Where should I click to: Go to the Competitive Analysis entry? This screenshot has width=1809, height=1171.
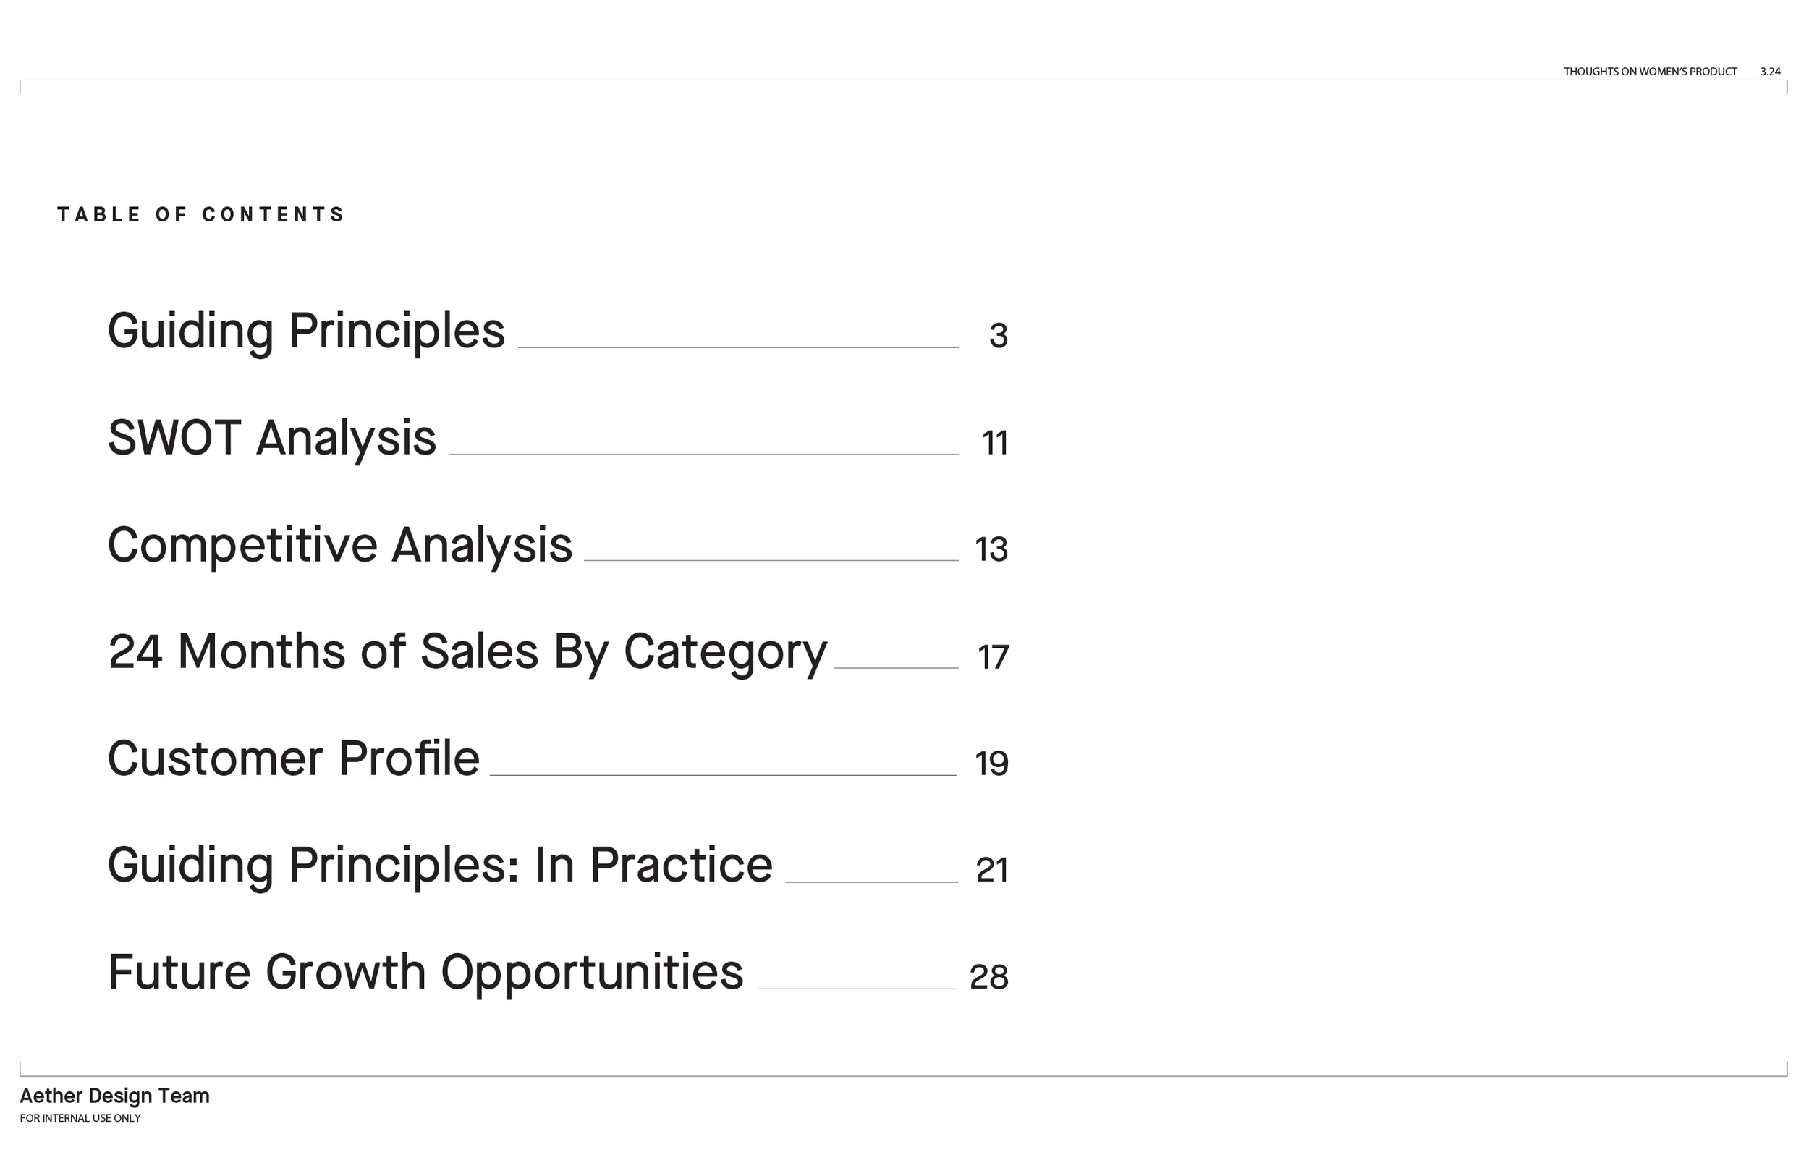pos(340,546)
